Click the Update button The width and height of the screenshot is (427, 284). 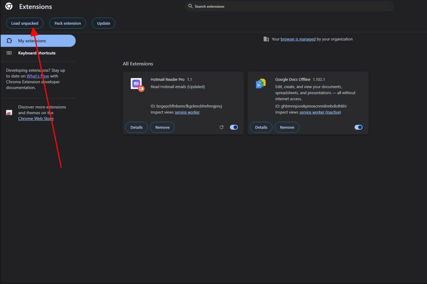[x=103, y=23]
